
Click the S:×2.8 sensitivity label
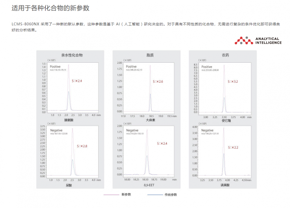click(x=82, y=146)
